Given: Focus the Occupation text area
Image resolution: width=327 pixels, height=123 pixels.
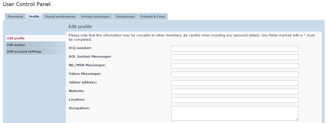Looking at the screenshot, I should point(235,113).
